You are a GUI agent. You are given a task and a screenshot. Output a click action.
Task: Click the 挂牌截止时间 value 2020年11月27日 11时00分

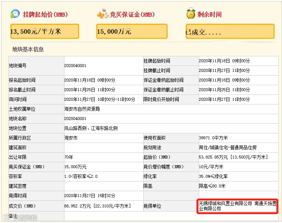pos(224,70)
